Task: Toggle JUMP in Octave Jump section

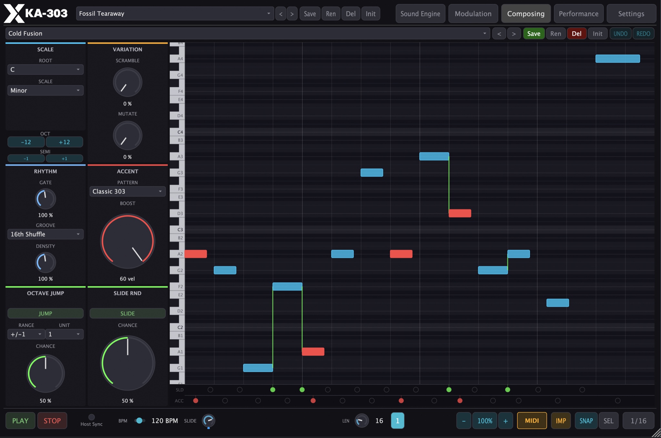Action: 46,313
